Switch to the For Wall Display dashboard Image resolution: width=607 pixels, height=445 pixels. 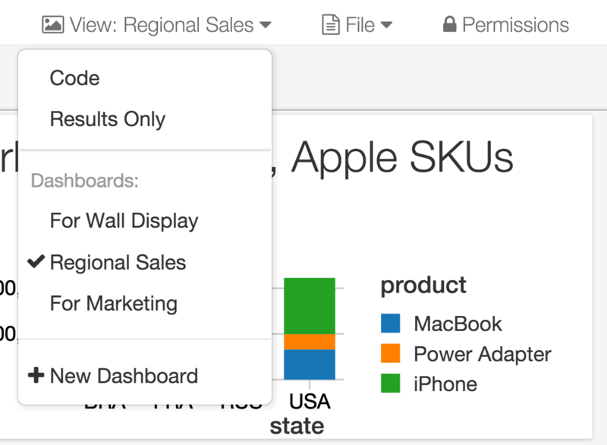click(124, 221)
